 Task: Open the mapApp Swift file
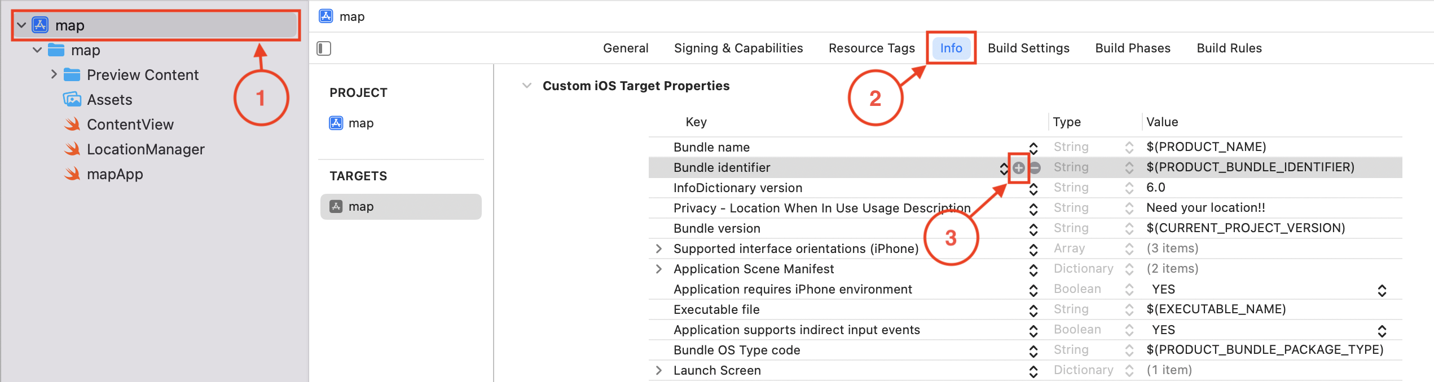(115, 174)
